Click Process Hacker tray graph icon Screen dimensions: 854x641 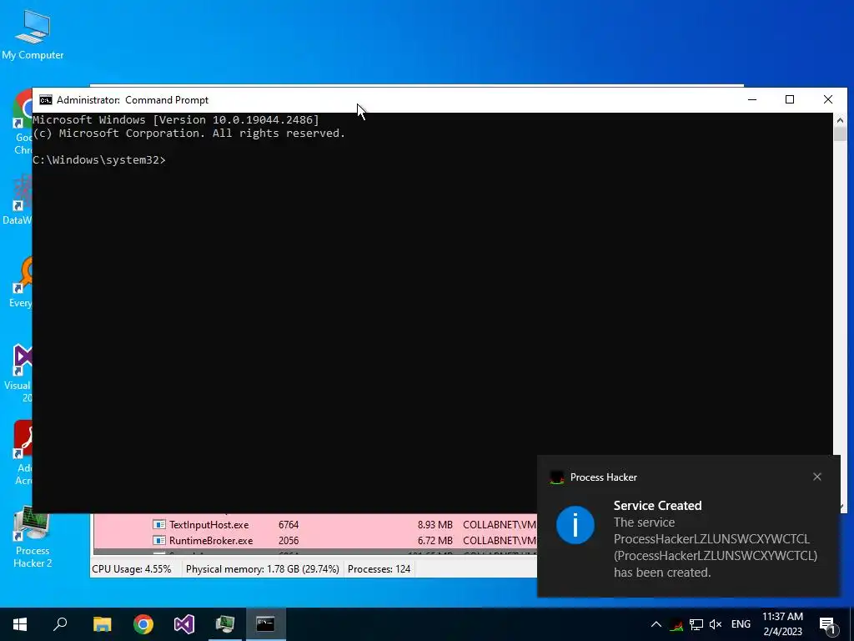pyautogui.click(x=676, y=624)
